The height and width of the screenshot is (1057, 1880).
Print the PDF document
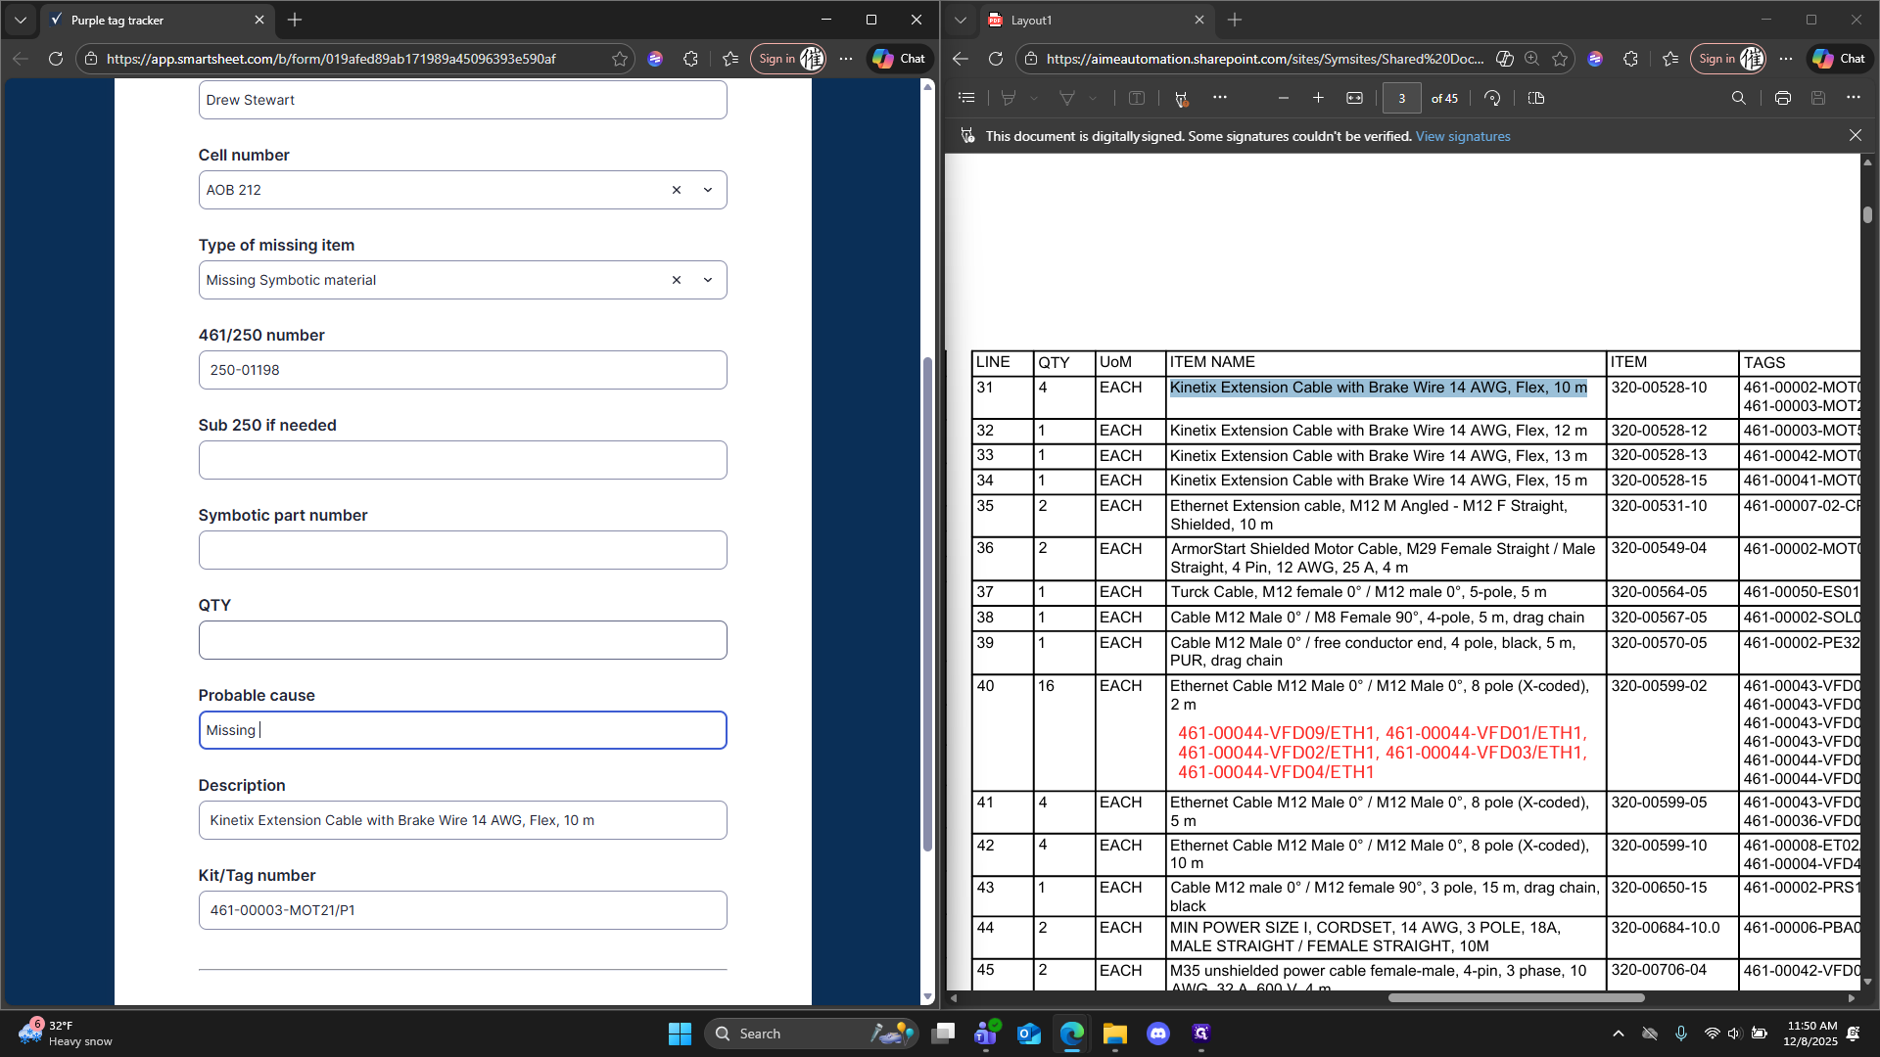pos(1782,98)
